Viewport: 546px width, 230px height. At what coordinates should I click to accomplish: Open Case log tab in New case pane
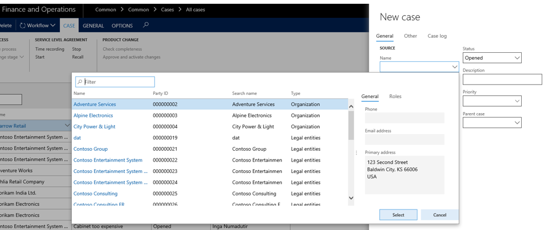pos(437,36)
